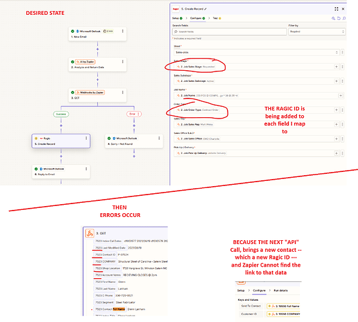This screenshot has width=358, height=322.
Task: Open the Filter by Required dropdown
Action: pos(317,32)
